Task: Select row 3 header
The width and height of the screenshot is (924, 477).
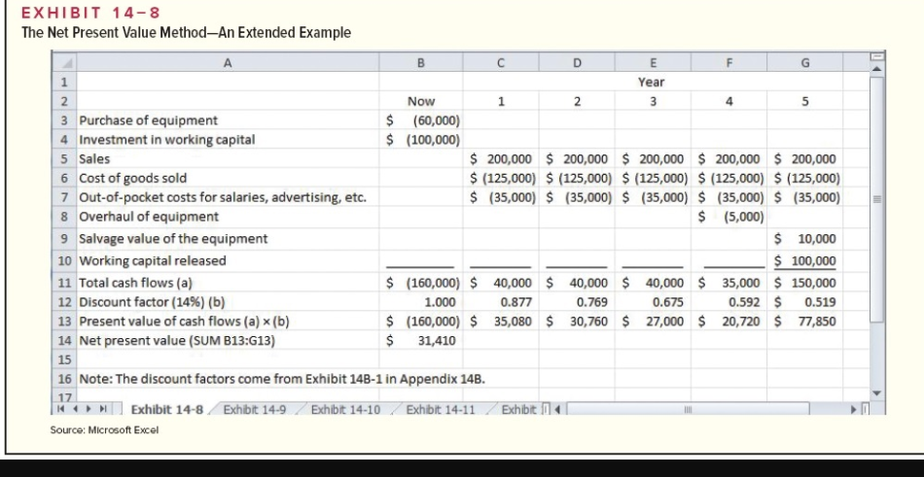Action: click(65, 120)
